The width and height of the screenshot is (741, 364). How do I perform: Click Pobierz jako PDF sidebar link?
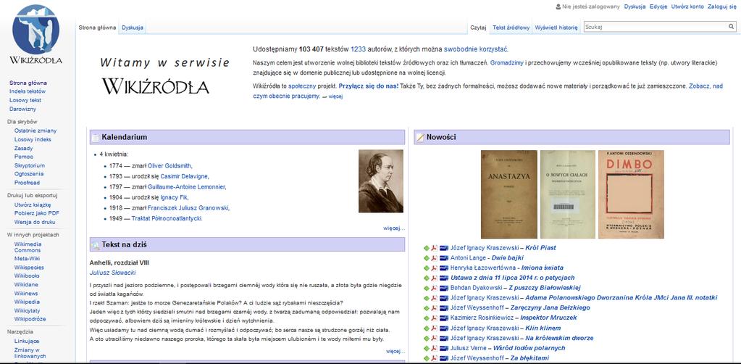[36, 213]
